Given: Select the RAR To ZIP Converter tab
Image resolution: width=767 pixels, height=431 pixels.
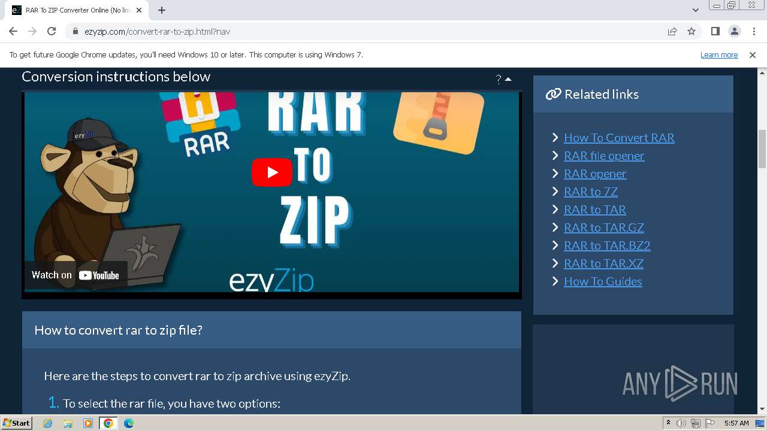Looking at the screenshot, I should pyautogui.click(x=77, y=10).
